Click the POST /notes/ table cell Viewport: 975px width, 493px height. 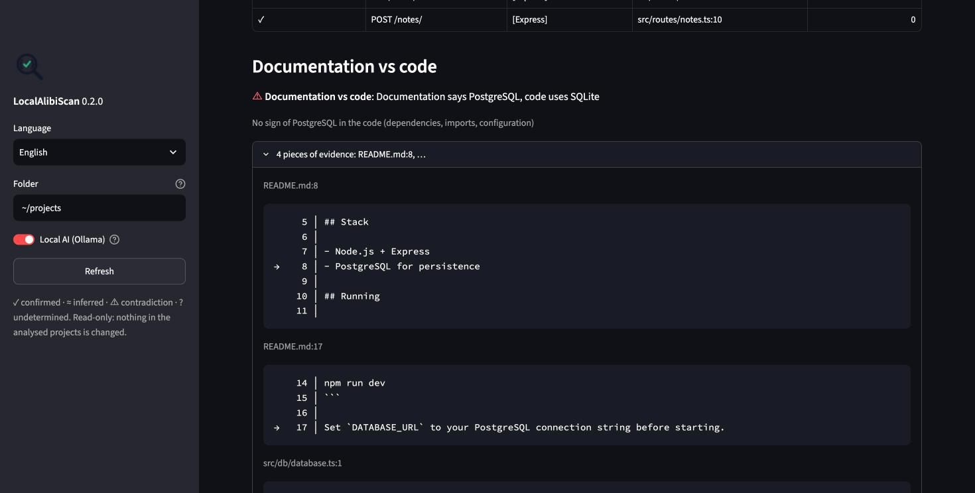pos(436,20)
